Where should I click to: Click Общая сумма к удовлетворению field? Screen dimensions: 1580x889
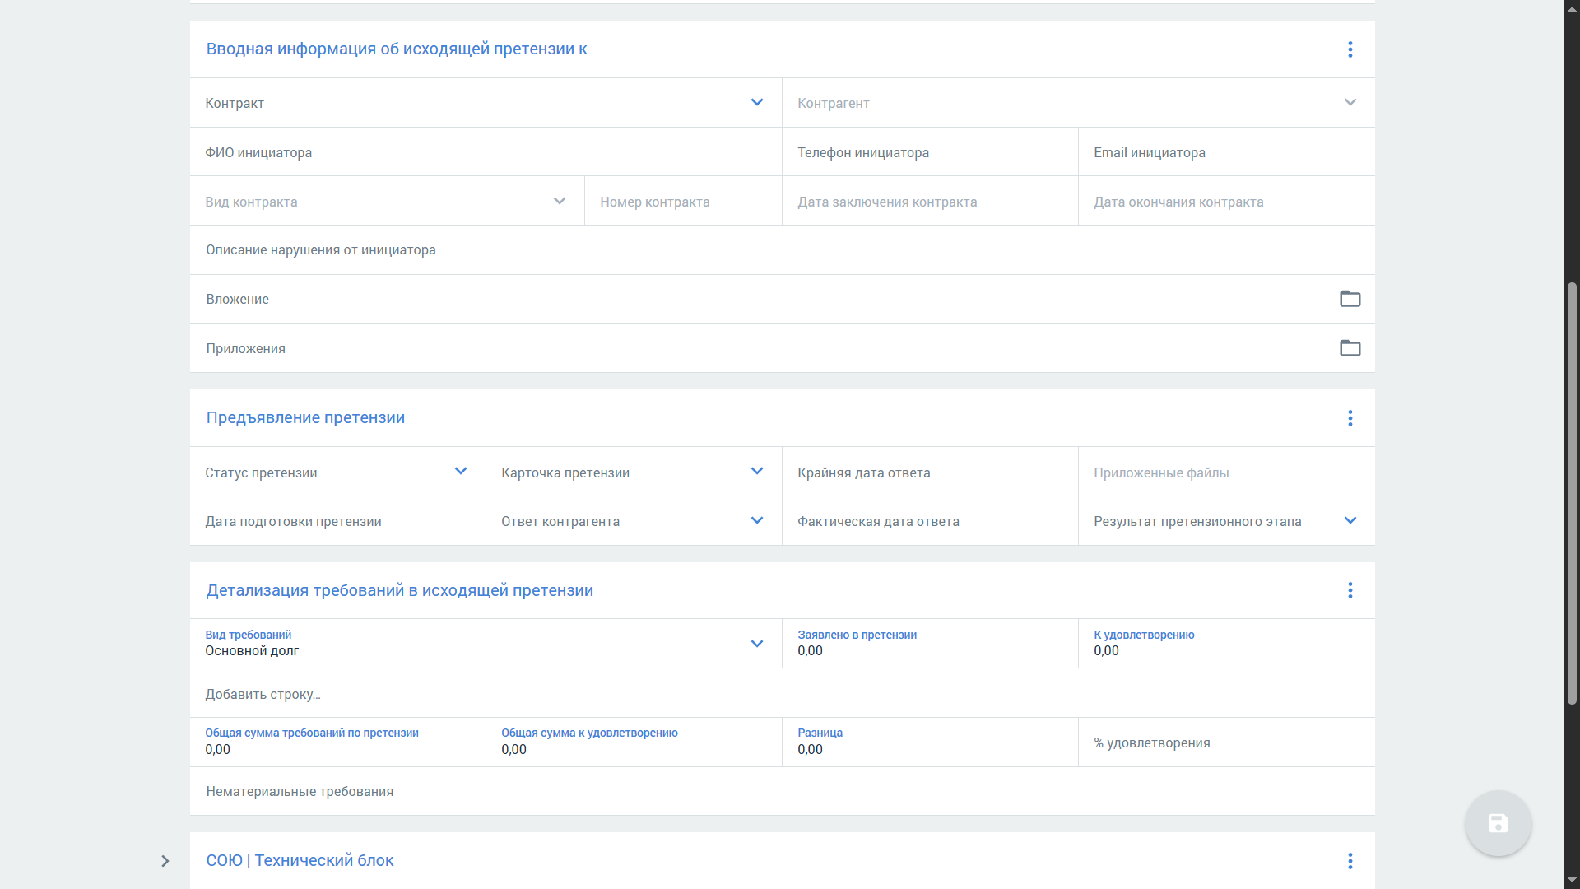(634, 742)
